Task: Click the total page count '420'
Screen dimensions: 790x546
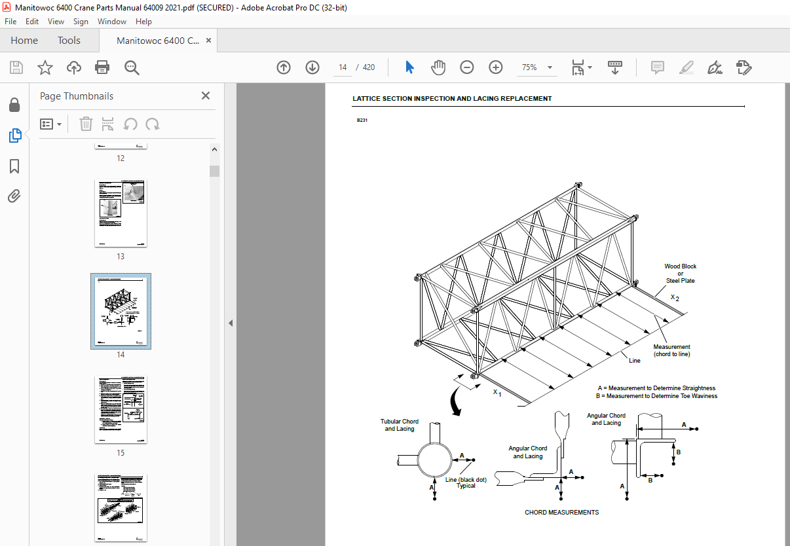Action: pyautogui.click(x=369, y=67)
